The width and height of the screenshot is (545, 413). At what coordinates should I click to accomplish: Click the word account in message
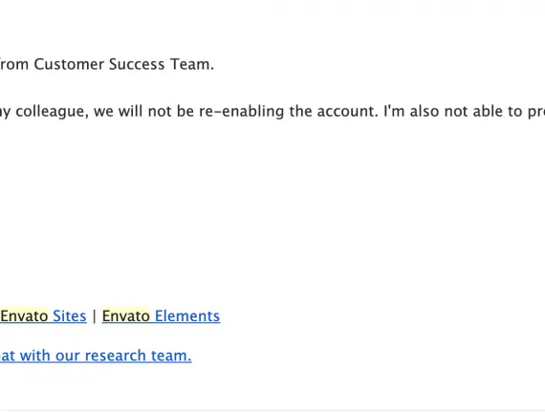point(347,111)
